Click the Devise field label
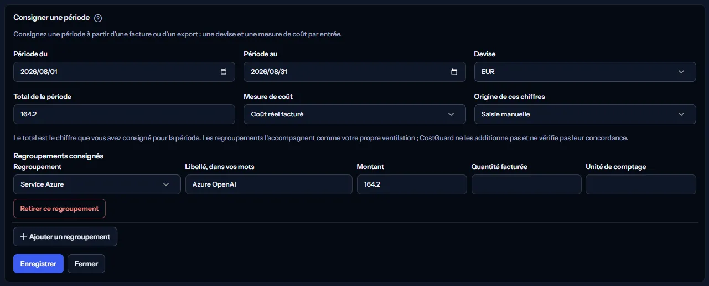This screenshot has height=286, width=709. [485, 54]
